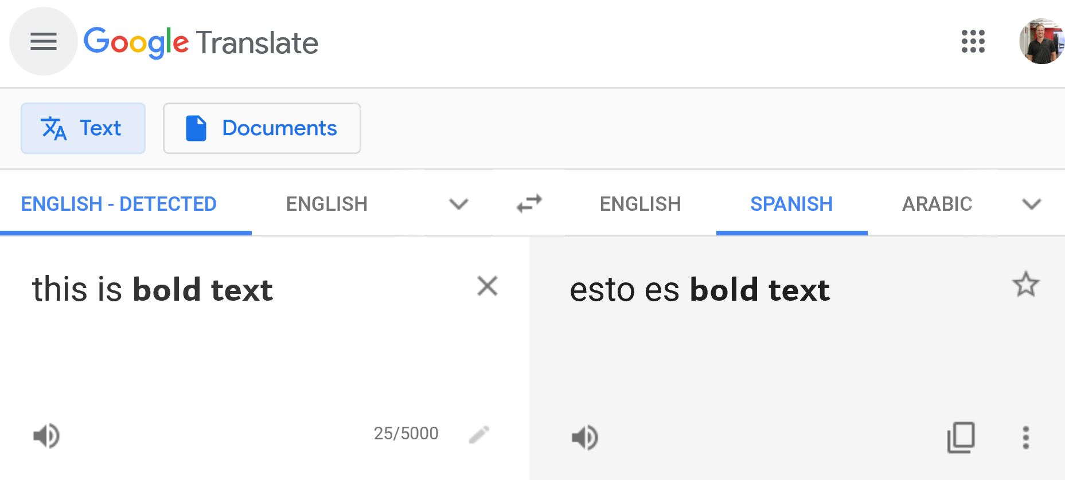Select the Text translation mode button

[83, 128]
